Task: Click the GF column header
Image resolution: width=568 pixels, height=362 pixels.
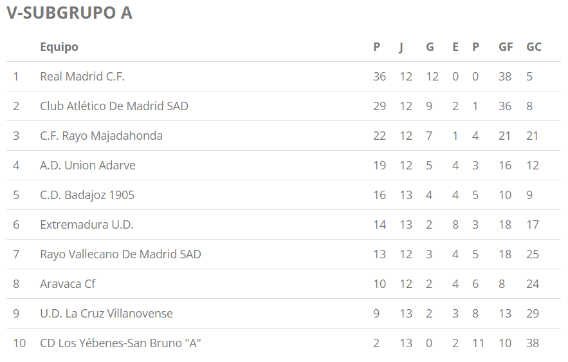Action: 506,47
